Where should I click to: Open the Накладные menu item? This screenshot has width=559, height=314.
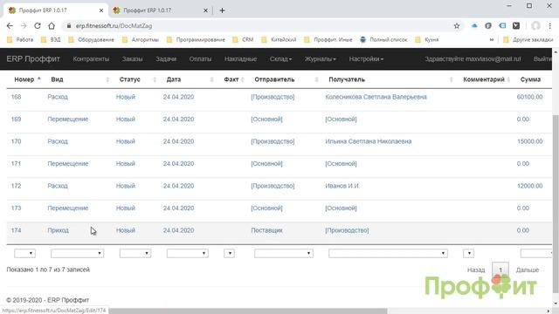pyautogui.click(x=241, y=59)
